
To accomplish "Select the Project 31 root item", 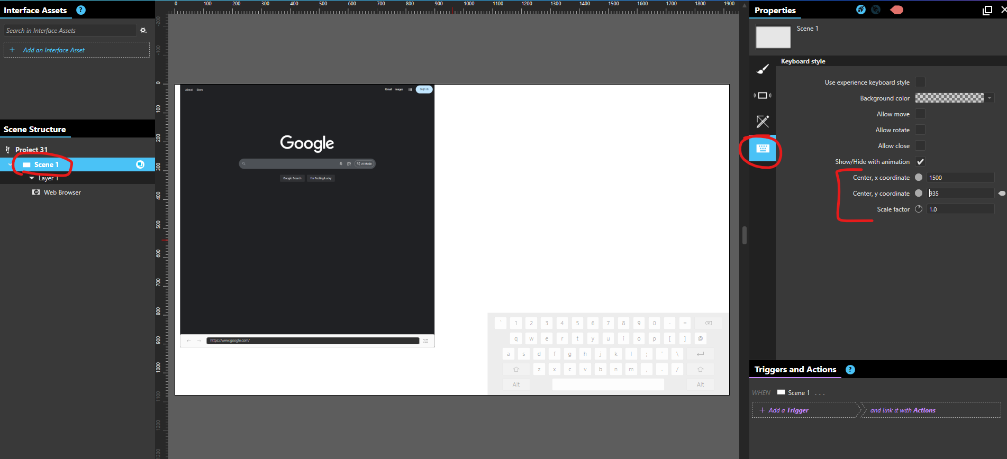I will (x=31, y=150).
